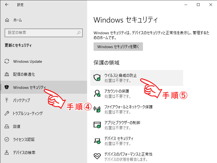Click the ライセンス認証 checkmark circle icon
The height and width of the screenshot is (163, 217).
[7, 139]
